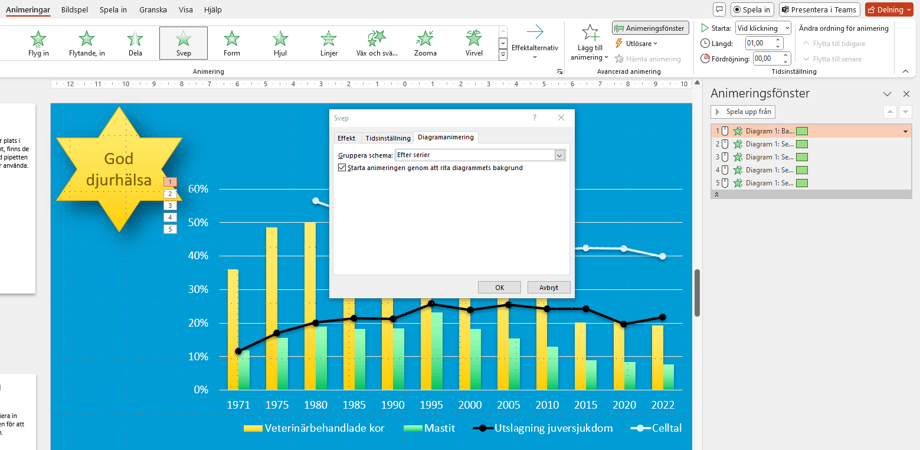Collapse the ribbon with the chevron

(x=906, y=71)
